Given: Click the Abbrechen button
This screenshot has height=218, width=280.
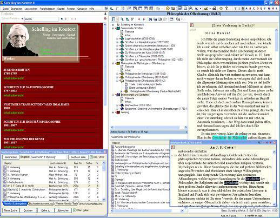Looking at the screenshot, I should [63, 210].
